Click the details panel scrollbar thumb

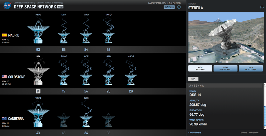(264, 116)
